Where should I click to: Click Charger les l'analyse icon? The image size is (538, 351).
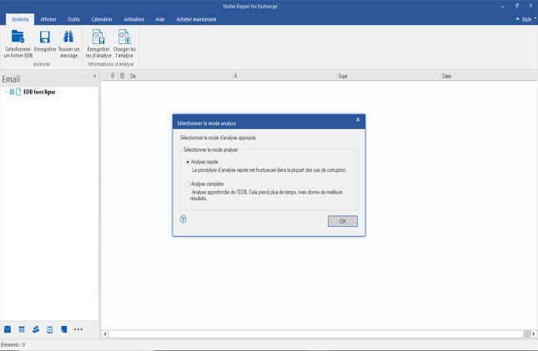coord(124,37)
